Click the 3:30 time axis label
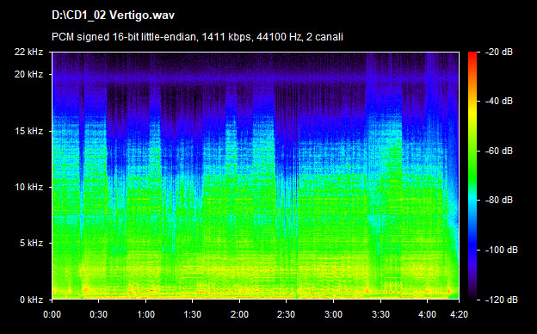 coord(380,314)
